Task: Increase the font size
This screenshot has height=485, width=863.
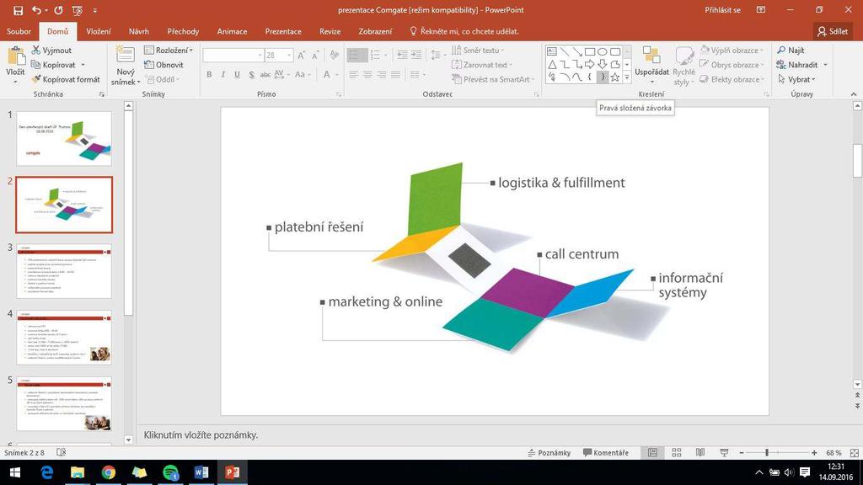Action: [x=301, y=56]
